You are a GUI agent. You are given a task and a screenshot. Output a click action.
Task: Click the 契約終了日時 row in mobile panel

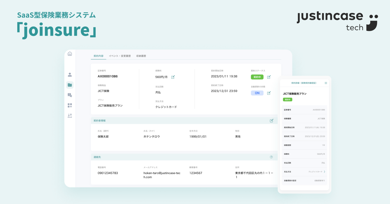tap(304, 136)
